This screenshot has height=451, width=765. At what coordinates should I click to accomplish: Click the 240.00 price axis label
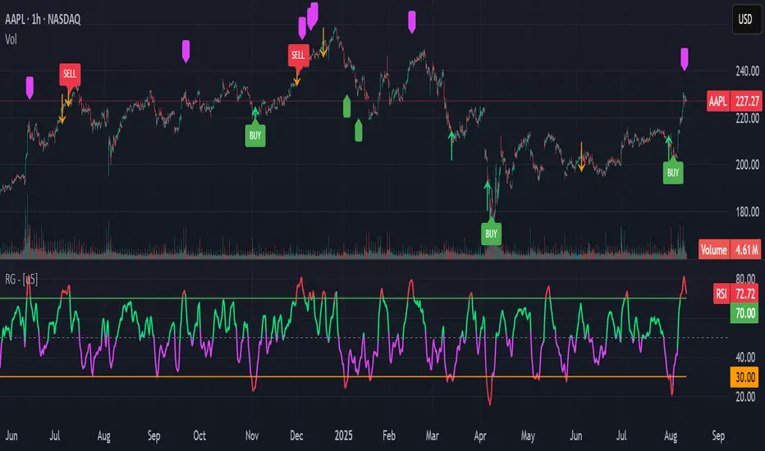747,71
